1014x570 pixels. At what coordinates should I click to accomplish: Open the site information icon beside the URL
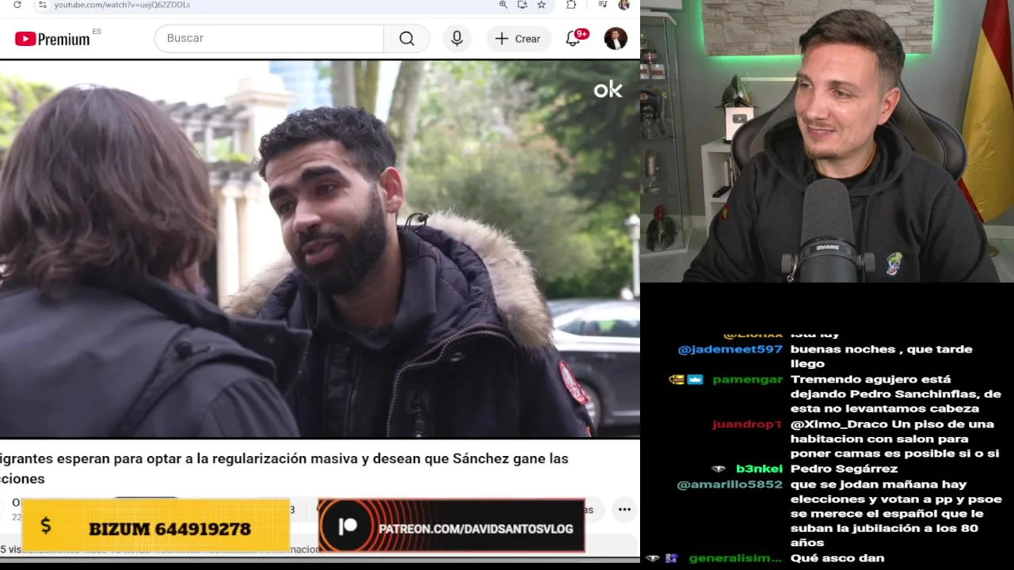pyautogui.click(x=43, y=5)
